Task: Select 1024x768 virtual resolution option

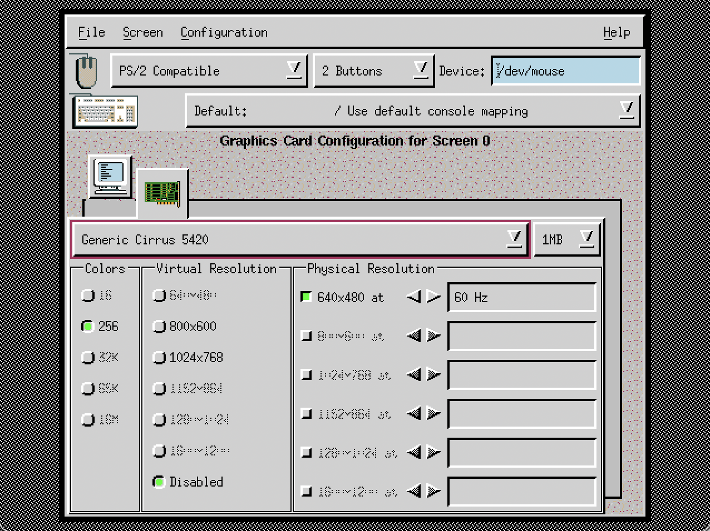Action: pyautogui.click(x=160, y=358)
